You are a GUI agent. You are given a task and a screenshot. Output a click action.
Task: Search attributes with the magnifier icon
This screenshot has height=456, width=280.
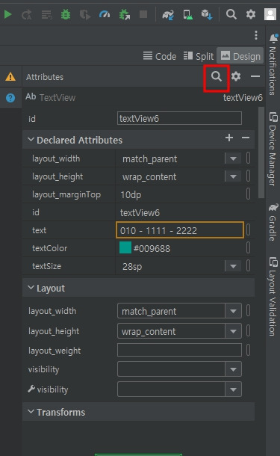point(217,76)
